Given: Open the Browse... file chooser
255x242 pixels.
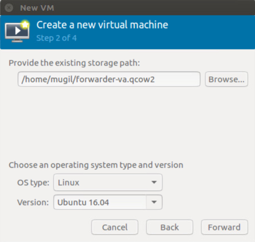Looking at the screenshot, I should tap(226, 79).
